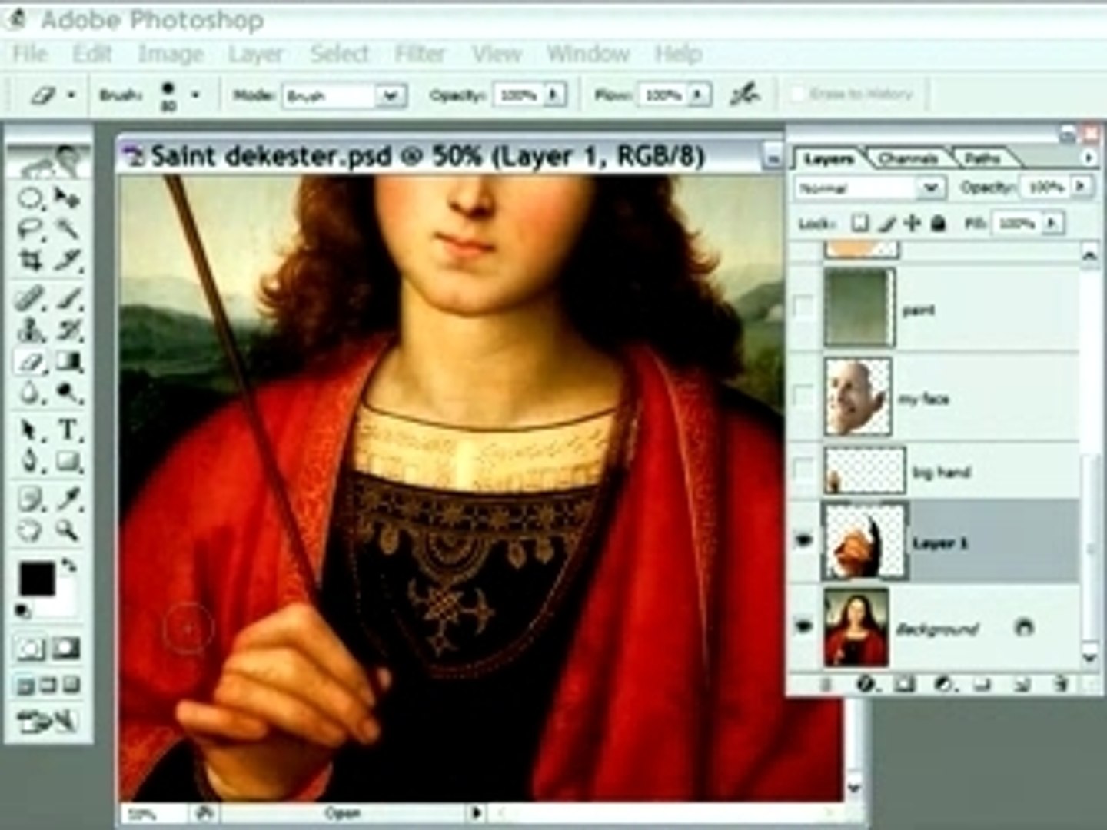Open the Image menu
This screenshot has height=830, width=1107.
click(x=171, y=54)
